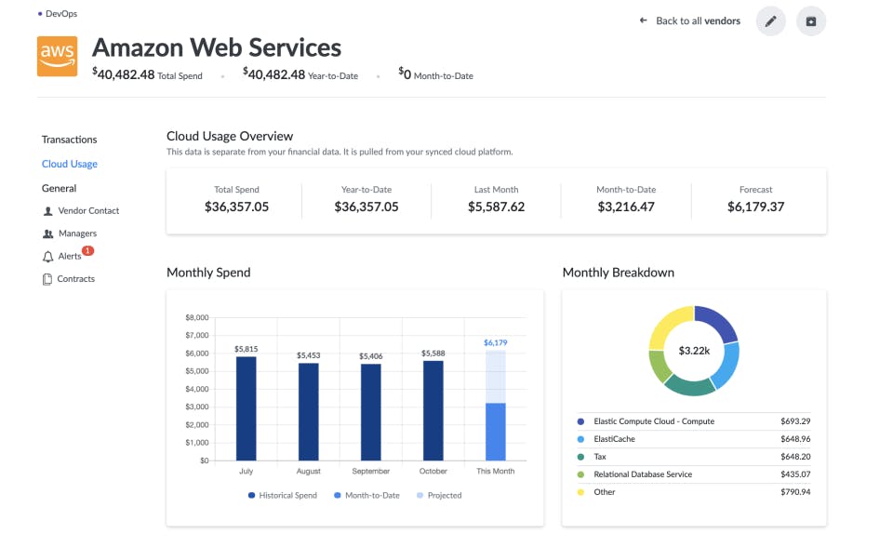Viewport: 893px width, 547px height.
Task: Click the Cloud Usage Overview heading
Action: pyautogui.click(x=230, y=136)
